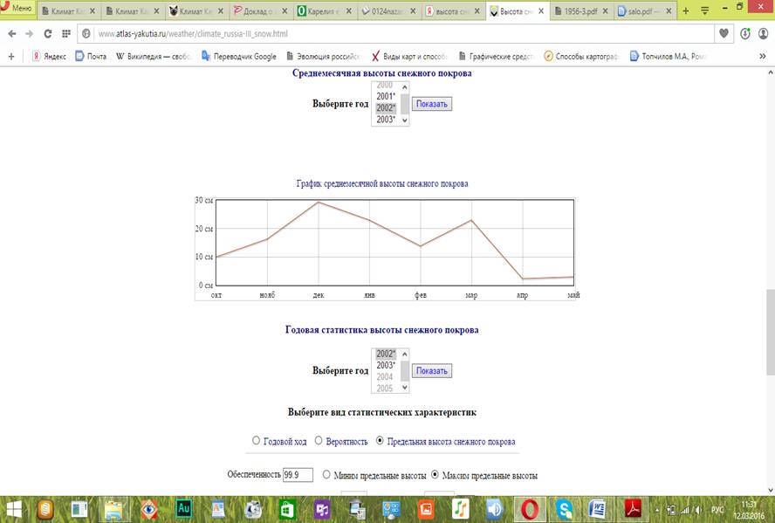Viewport: 775px width, 523px height.
Task: Select the Годовой ход radio button
Action: [256, 440]
